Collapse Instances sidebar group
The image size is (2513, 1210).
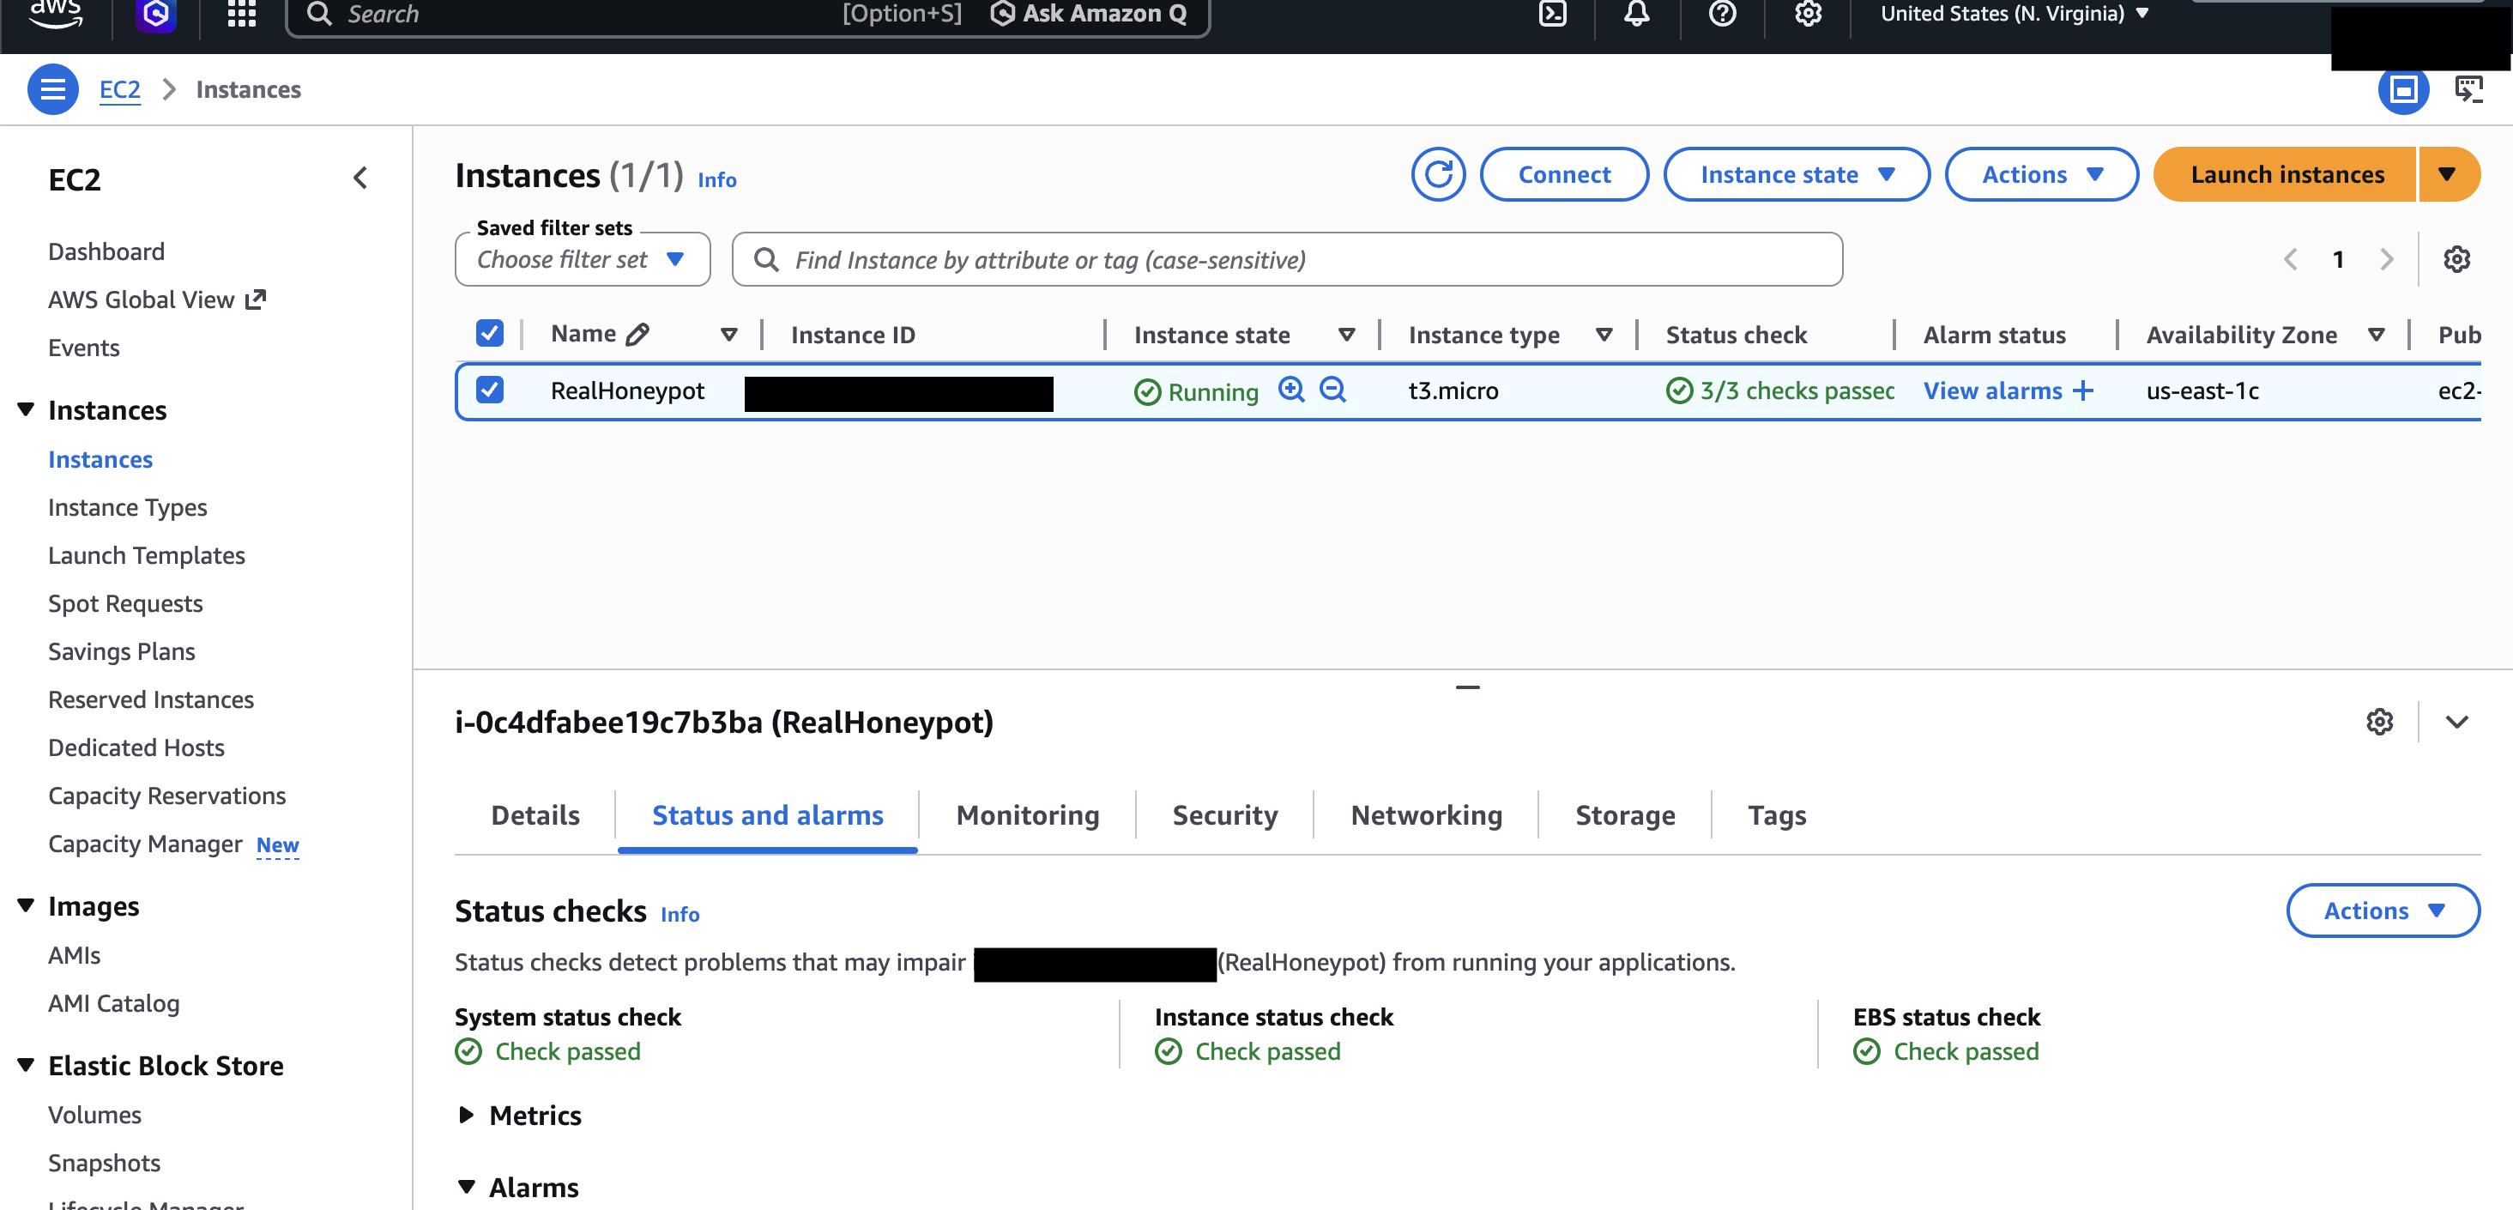coord(27,410)
